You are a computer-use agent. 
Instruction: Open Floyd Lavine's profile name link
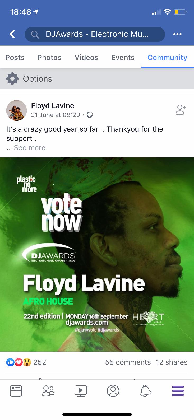click(53, 106)
